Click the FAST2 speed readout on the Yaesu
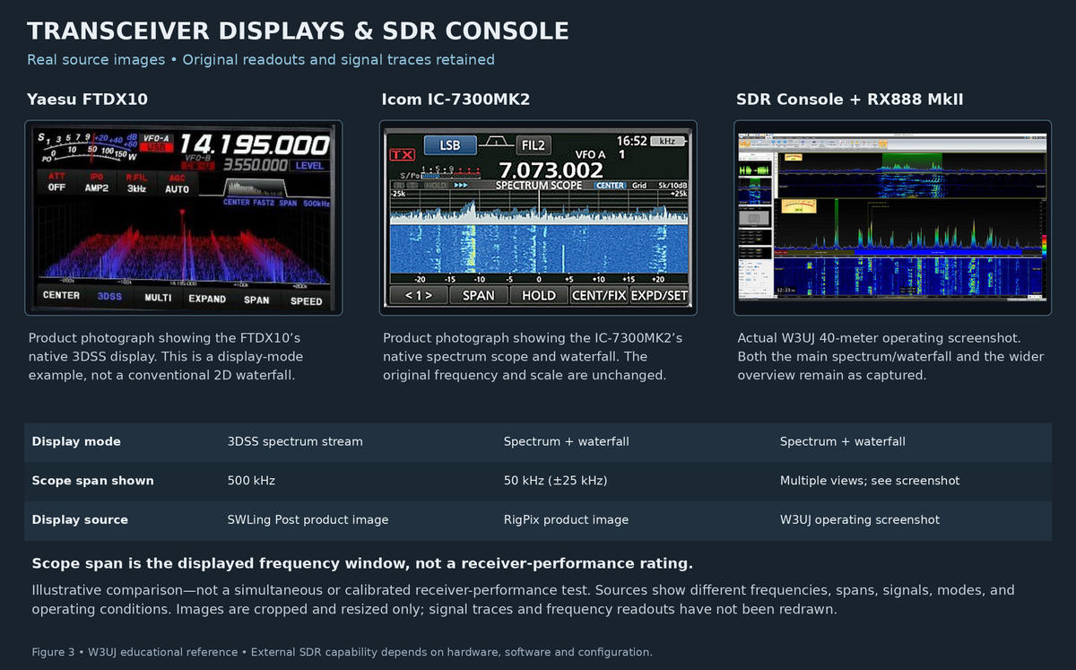This screenshot has width=1076, height=670. pos(264,203)
